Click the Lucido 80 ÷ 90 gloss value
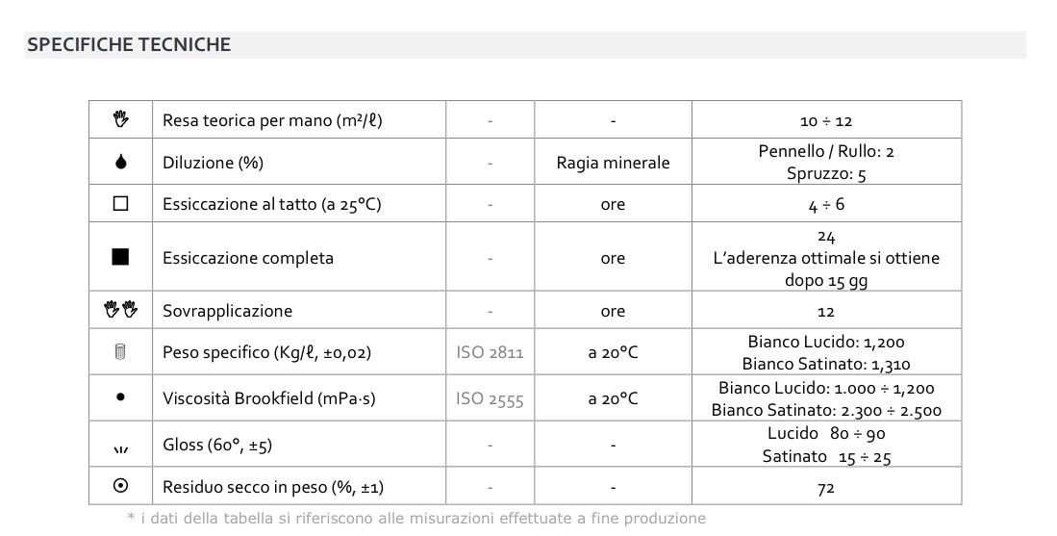Screen dimensions: 1057x536 click(x=826, y=434)
